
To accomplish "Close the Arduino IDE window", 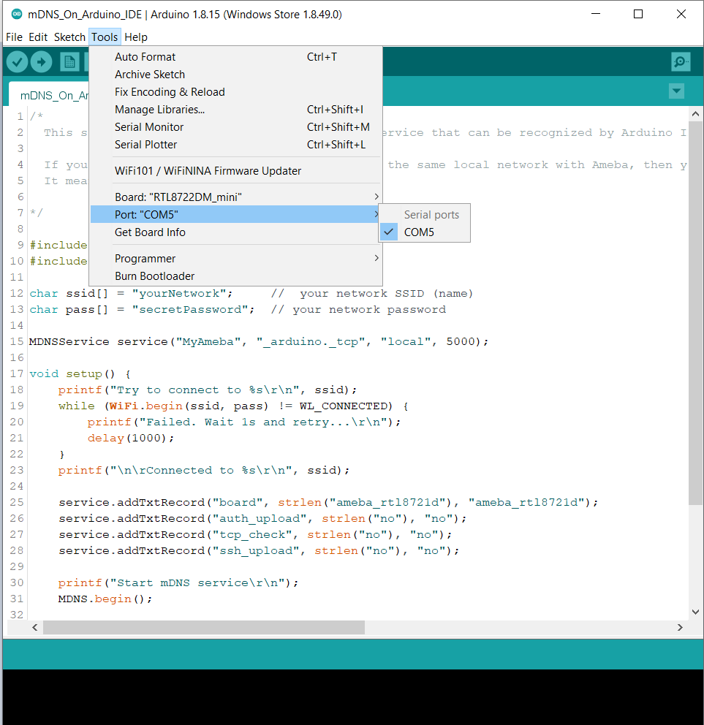I will (681, 15).
